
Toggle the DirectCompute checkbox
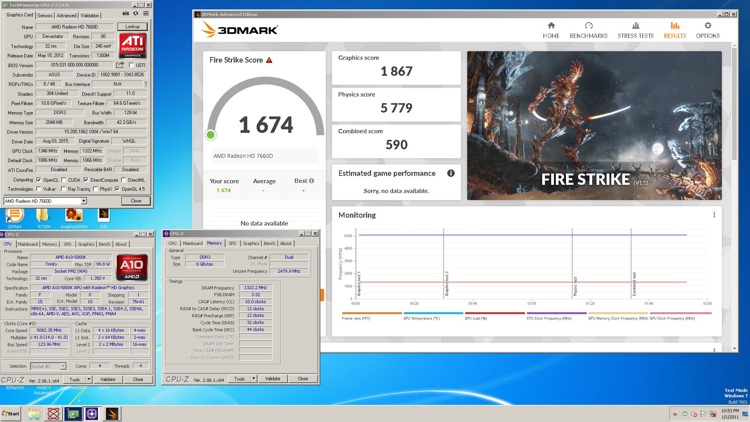[86, 180]
